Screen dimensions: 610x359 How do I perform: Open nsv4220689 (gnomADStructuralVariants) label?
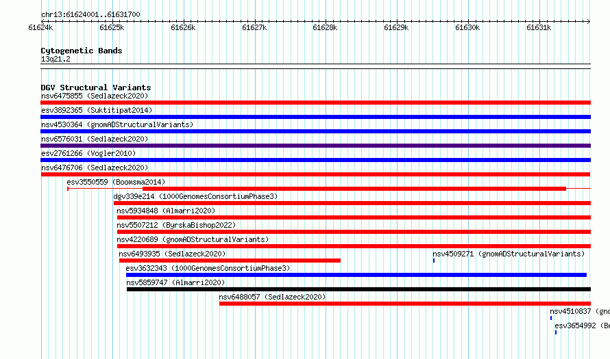click(193, 239)
